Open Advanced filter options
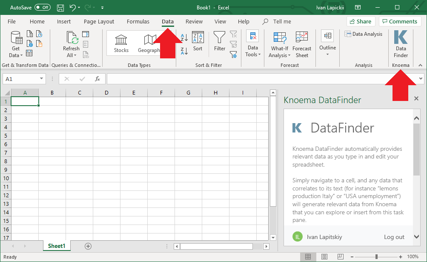Viewport: 427px width, 262px height. 233,55
